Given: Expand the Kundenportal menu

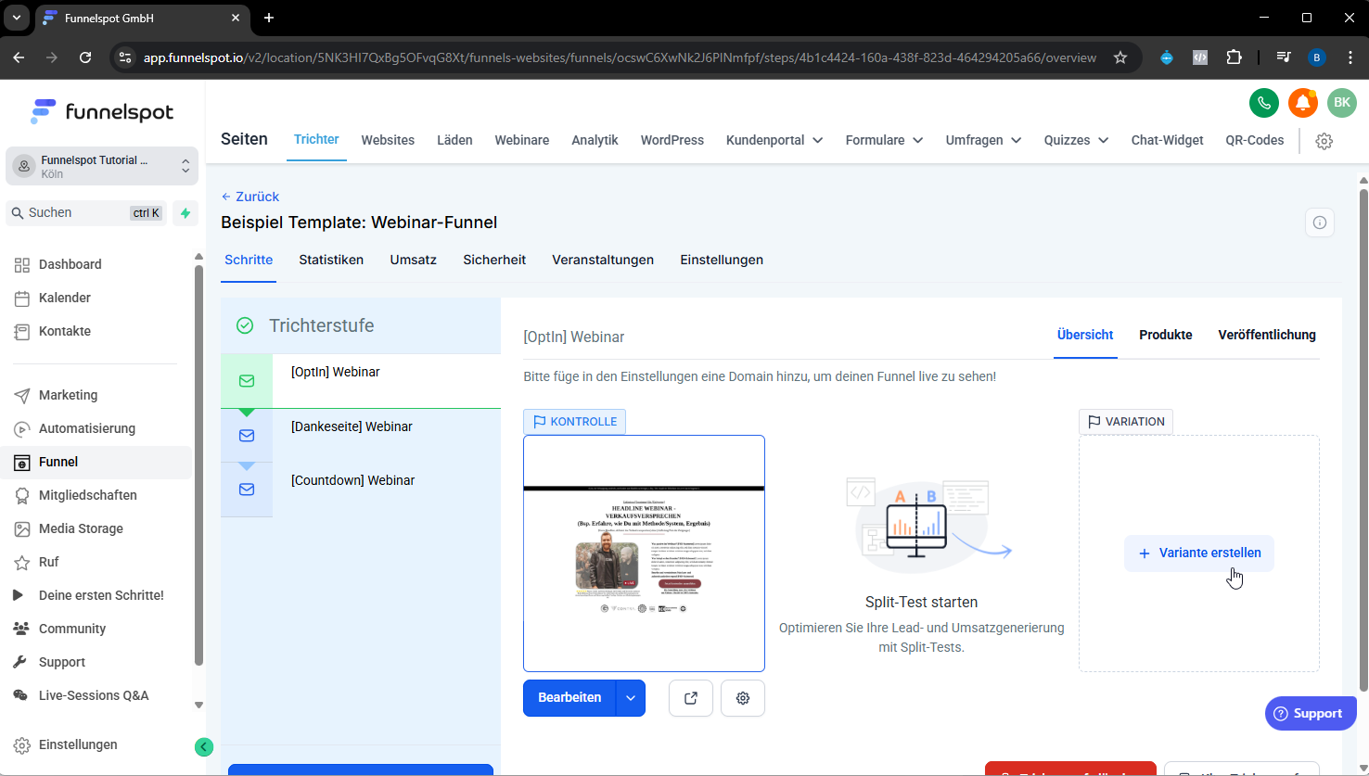Looking at the screenshot, I should click(774, 140).
